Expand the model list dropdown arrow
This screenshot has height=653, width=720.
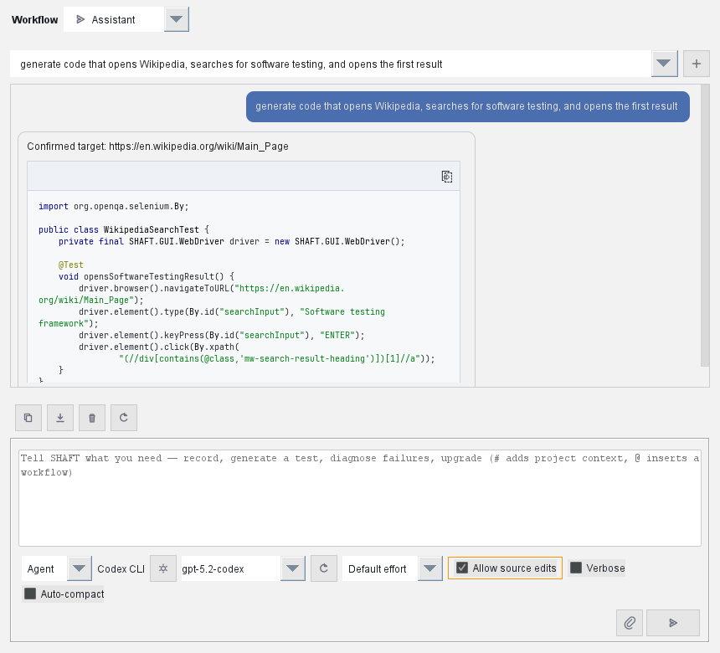tap(292, 568)
